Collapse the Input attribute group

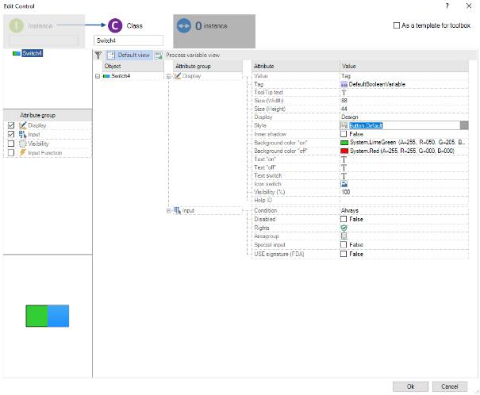point(168,210)
